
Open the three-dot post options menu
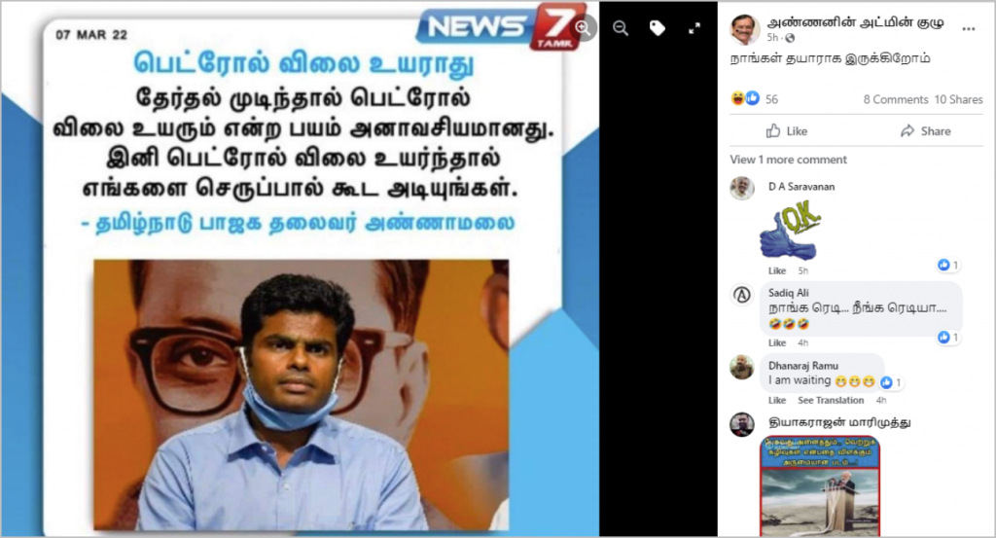pyautogui.click(x=968, y=28)
